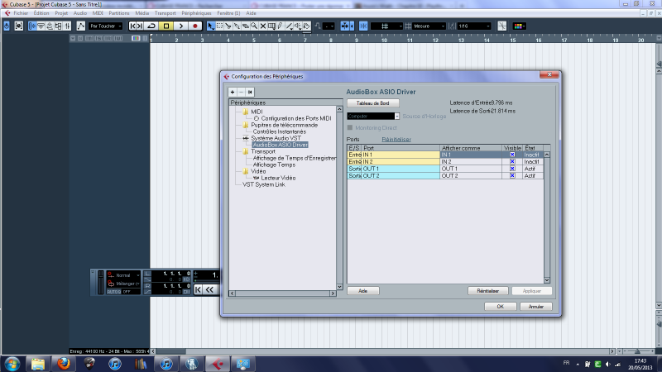Viewport: 662px width, 372px height.
Task: Select the Zoom magnifier tool
Action: 254,26
